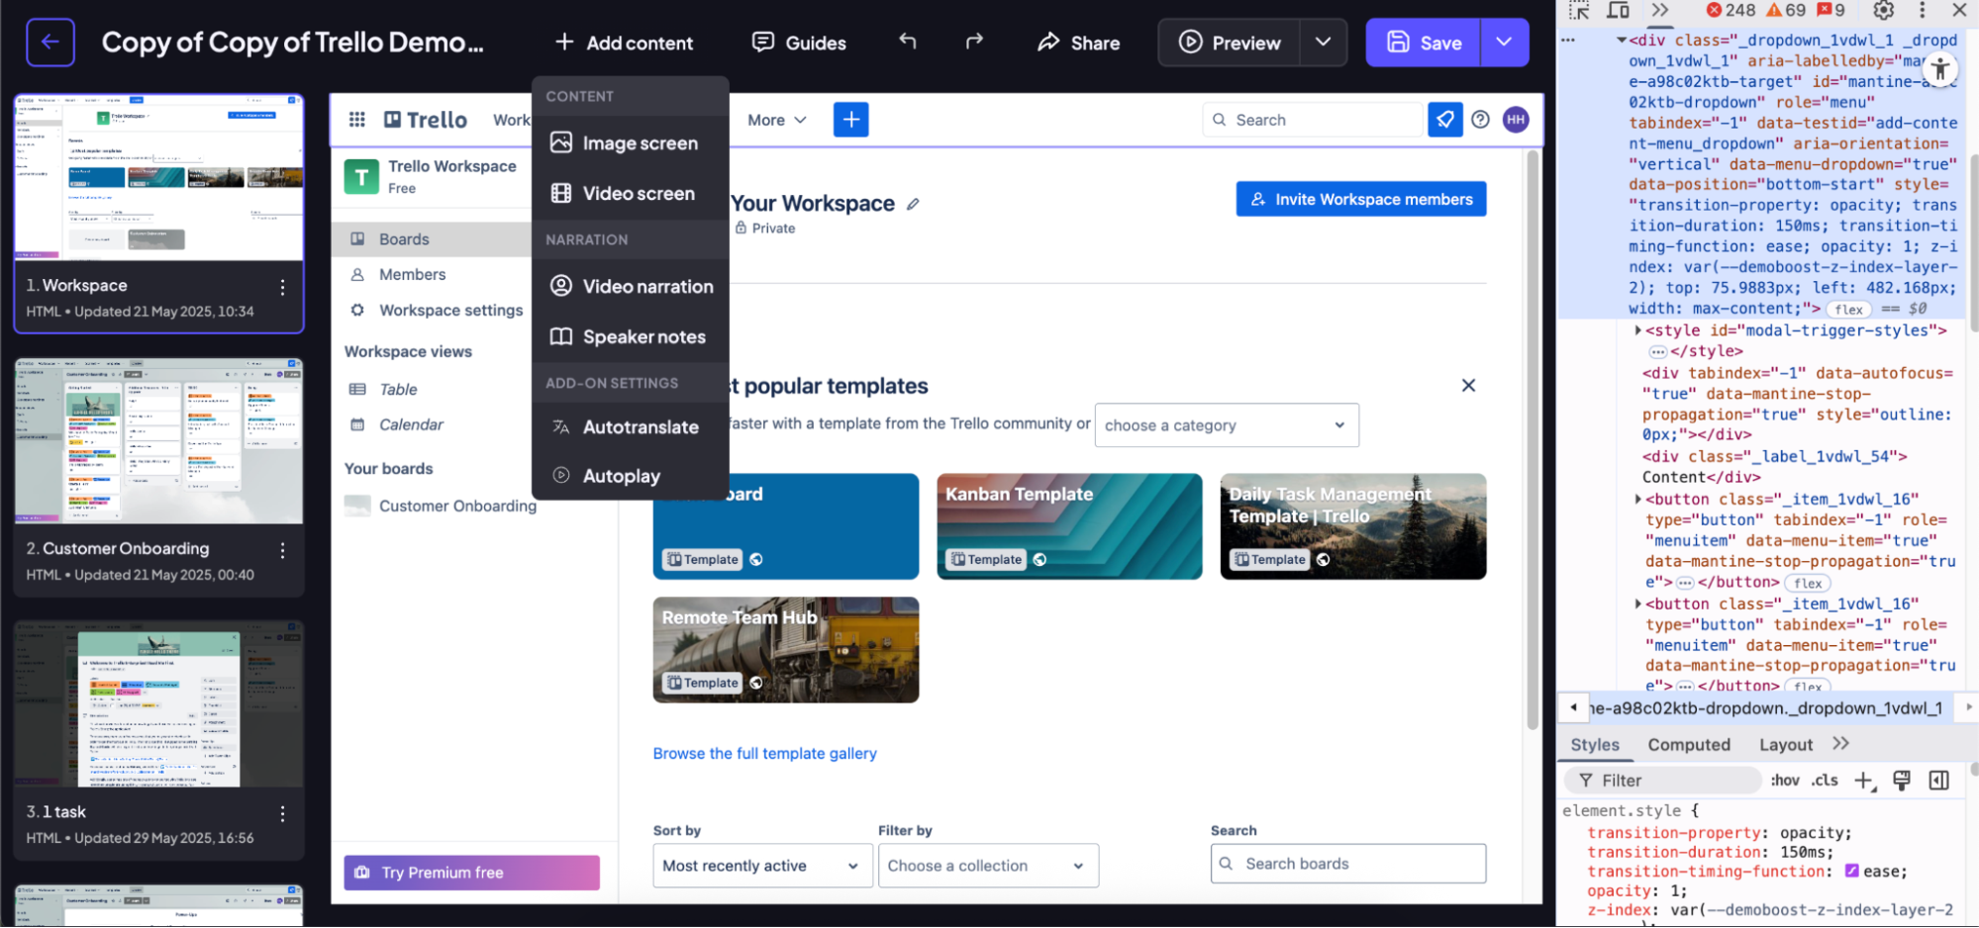Expand the modal-trigger-styles style node

click(x=1637, y=330)
